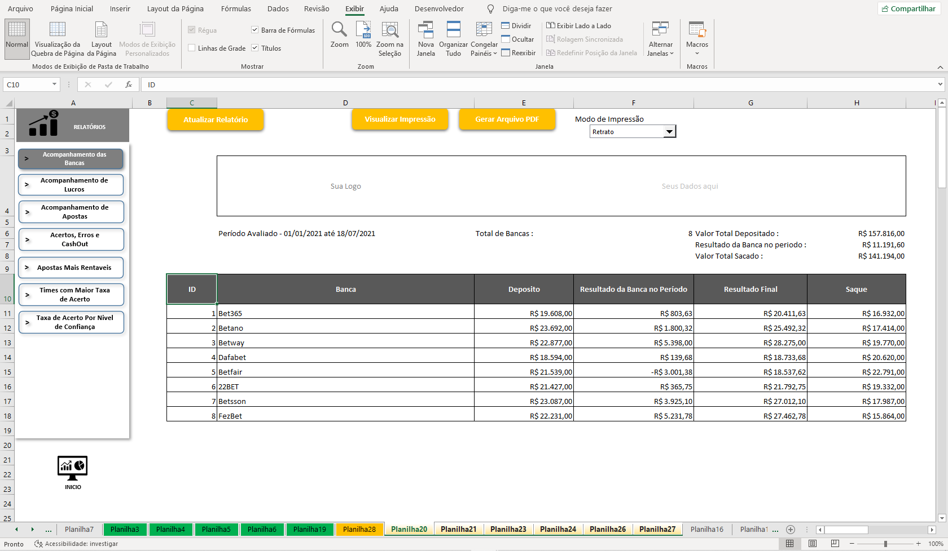Switch to Normal workbook view
This screenshot has width=948, height=551.
point(17,38)
